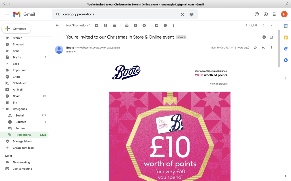Image resolution: width=291 pixels, height=181 pixels.
Task: Toggle the main menu hamburger icon
Action: pyautogui.click(x=7, y=14)
